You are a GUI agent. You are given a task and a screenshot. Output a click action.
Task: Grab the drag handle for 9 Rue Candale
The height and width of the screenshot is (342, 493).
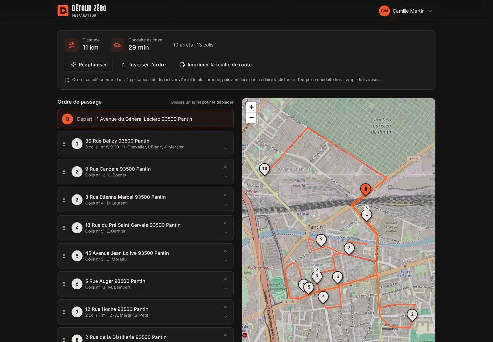pos(64,172)
